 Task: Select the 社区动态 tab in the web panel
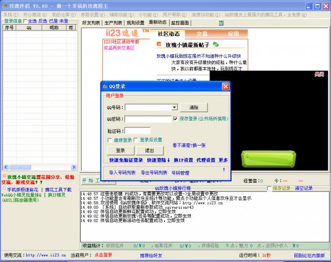pos(169,34)
